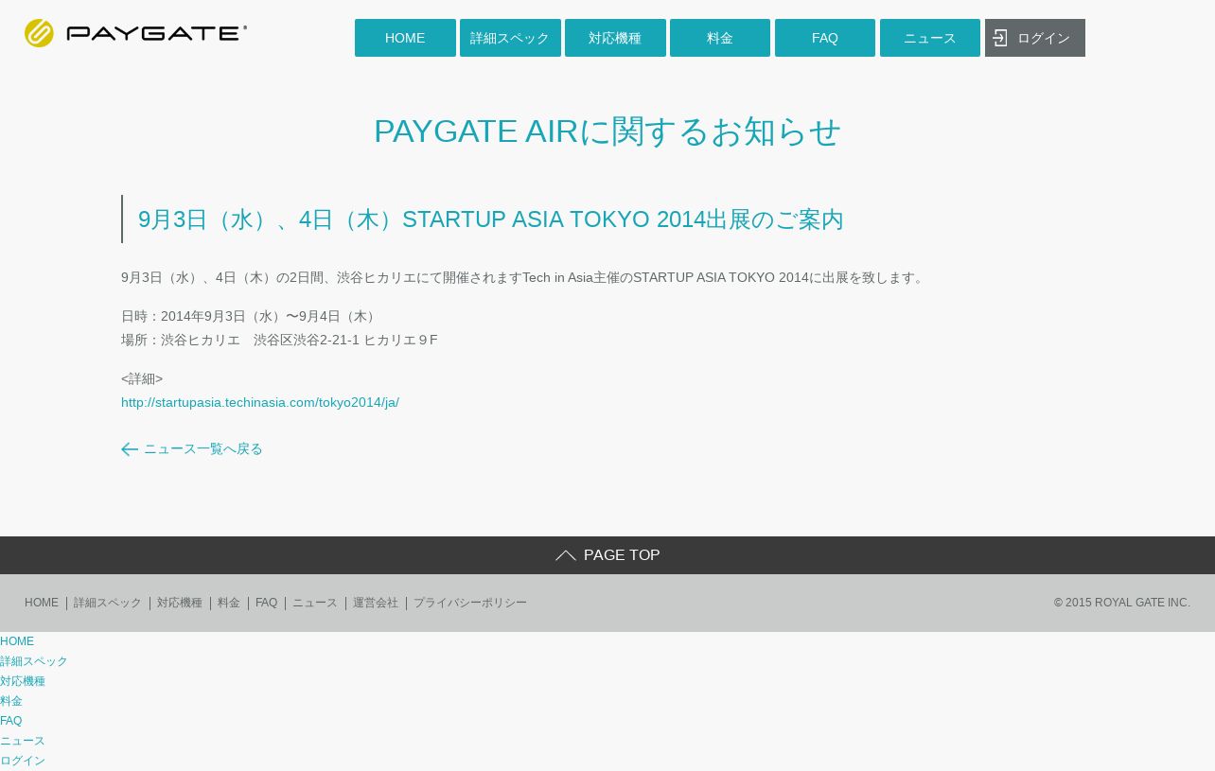1215x771 pixels.
Task: Click the PAYGATE logo icon
Action: pyautogui.click(x=39, y=33)
